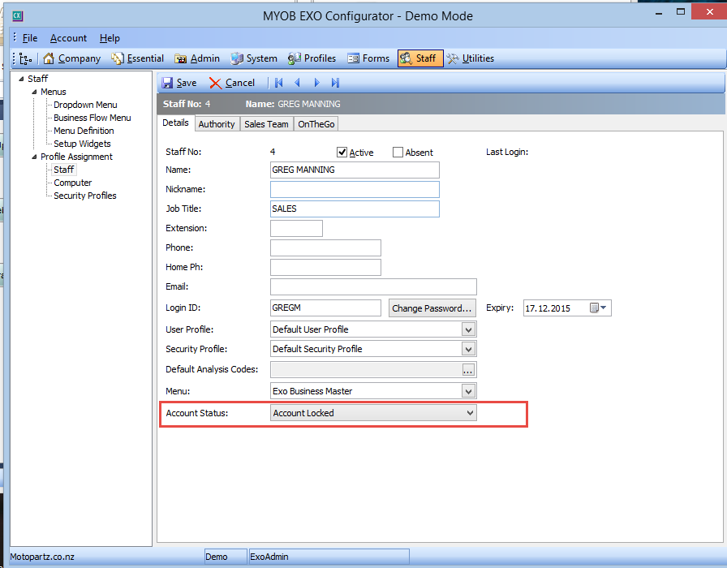
Task: Collapse the Profile Assignment tree node
Action: tap(34, 157)
